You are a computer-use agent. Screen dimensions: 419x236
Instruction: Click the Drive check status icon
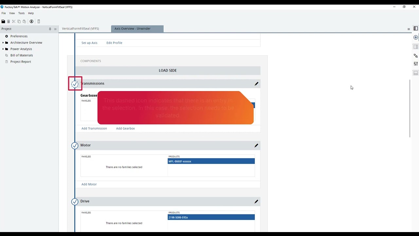pyautogui.click(x=75, y=202)
